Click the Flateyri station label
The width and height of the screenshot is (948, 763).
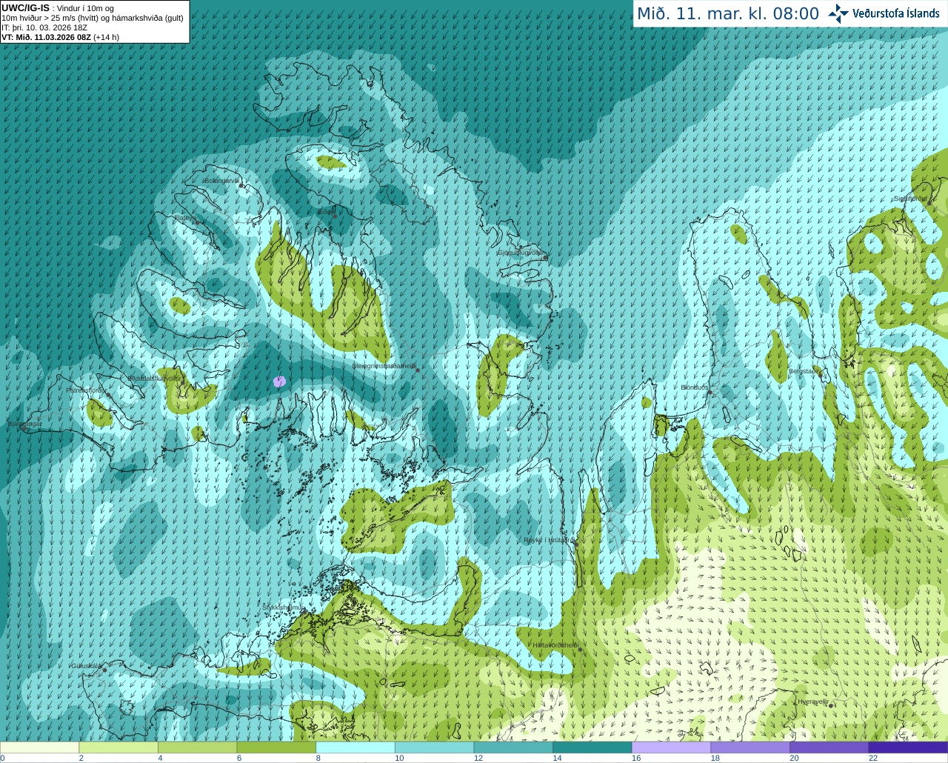pyautogui.click(x=184, y=218)
